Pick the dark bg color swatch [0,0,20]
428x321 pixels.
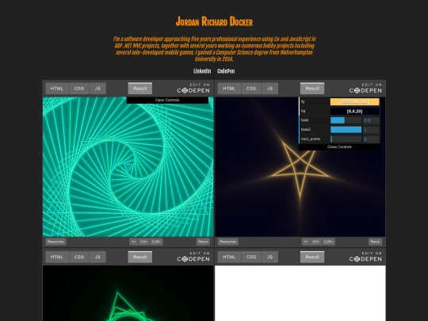click(354, 111)
